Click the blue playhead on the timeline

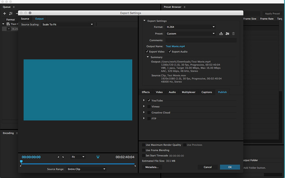[21, 161]
